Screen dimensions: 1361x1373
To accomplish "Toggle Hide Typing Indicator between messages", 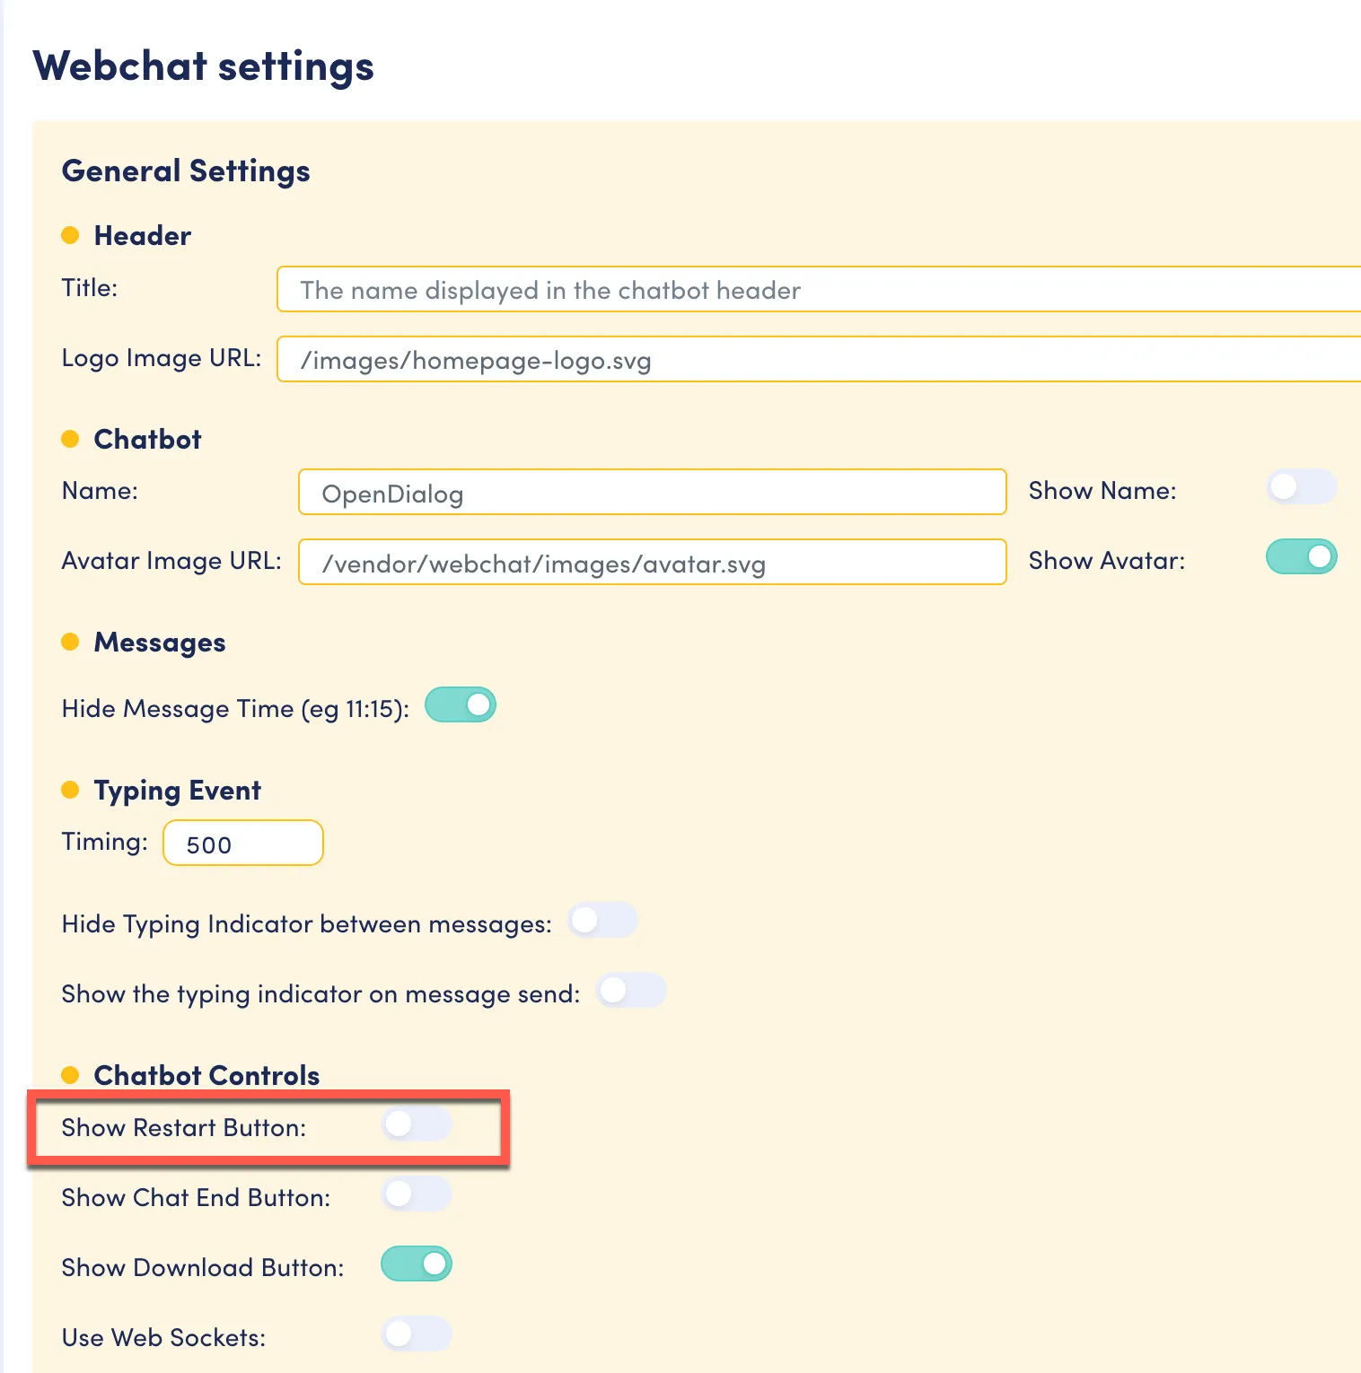I will tap(602, 921).
